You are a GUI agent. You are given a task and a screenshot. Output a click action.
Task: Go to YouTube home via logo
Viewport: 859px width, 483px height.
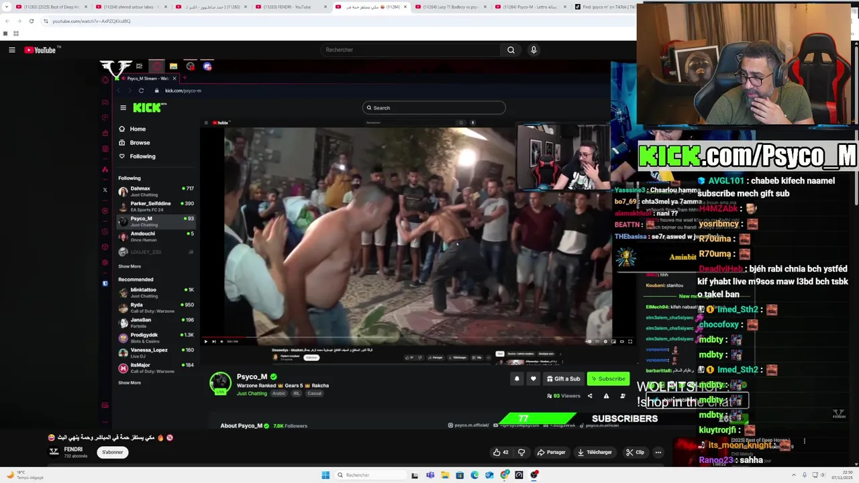pos(42,50)
